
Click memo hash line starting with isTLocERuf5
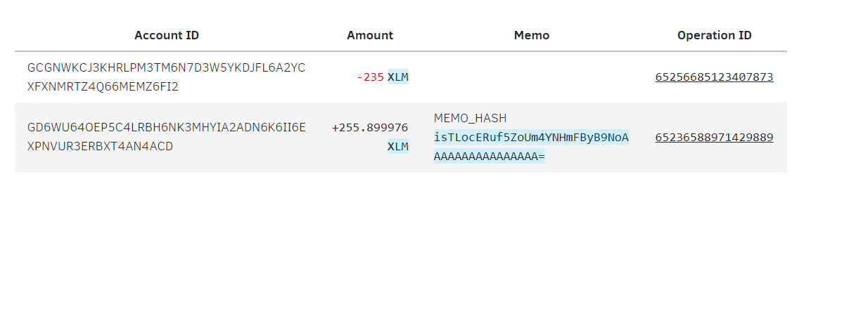click(x=531, y=138)
